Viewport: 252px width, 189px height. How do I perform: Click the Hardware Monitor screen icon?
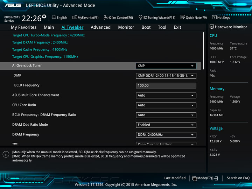[x=212, y=27]
